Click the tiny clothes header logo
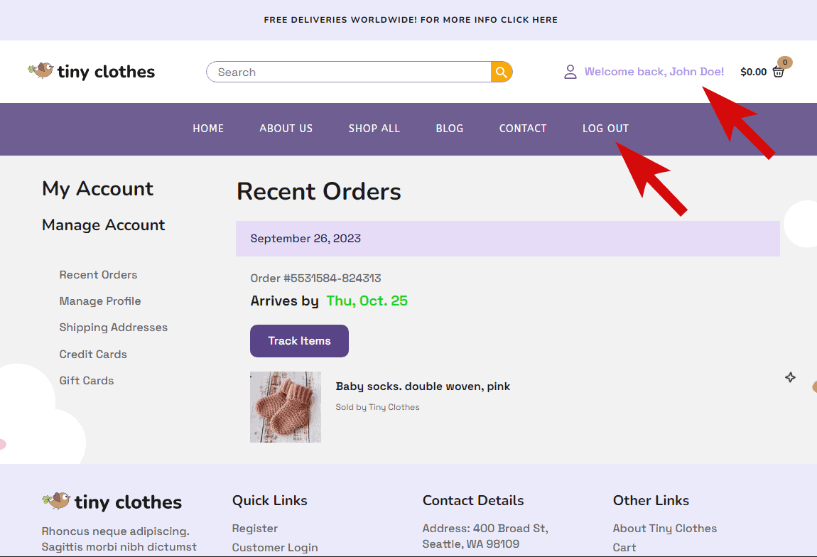The width and height of the screenshot is (817, 557). [92, 71]
